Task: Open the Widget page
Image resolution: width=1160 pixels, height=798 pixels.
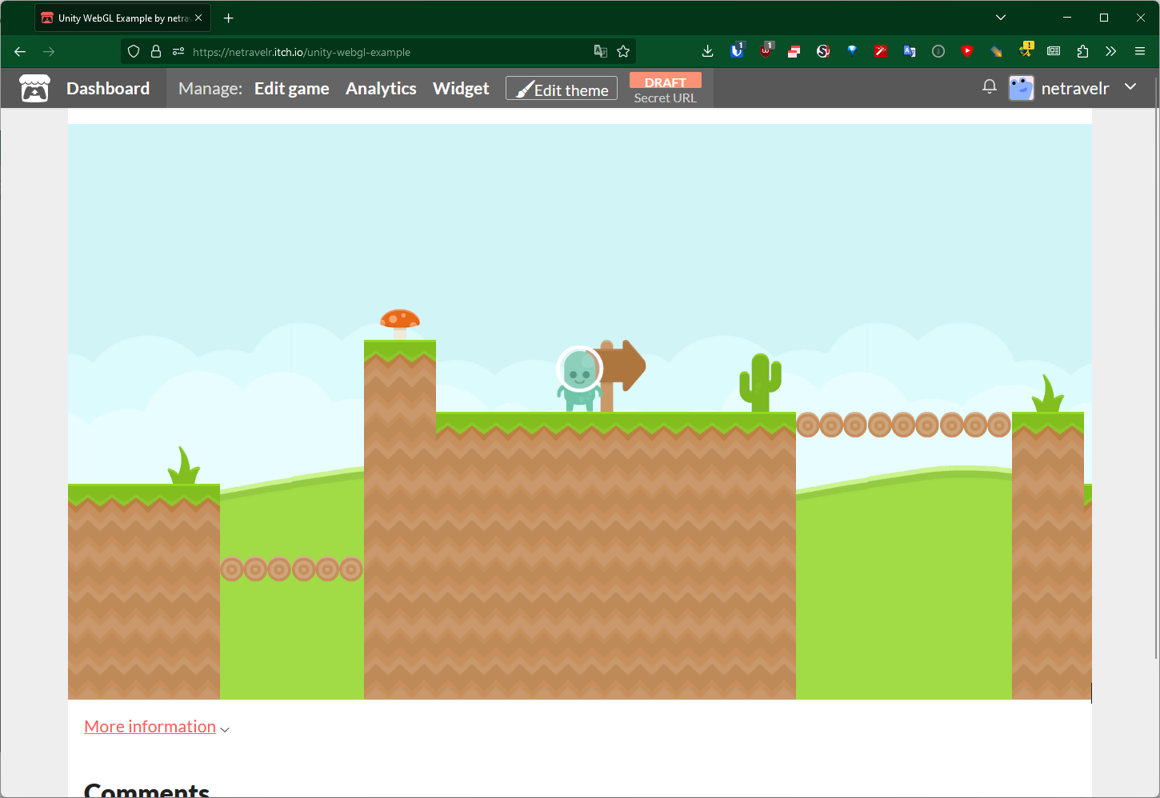Action: (x=461, y=88)
